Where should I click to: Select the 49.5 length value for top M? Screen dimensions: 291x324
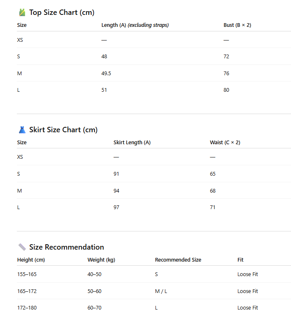click(x=106, y=74)
